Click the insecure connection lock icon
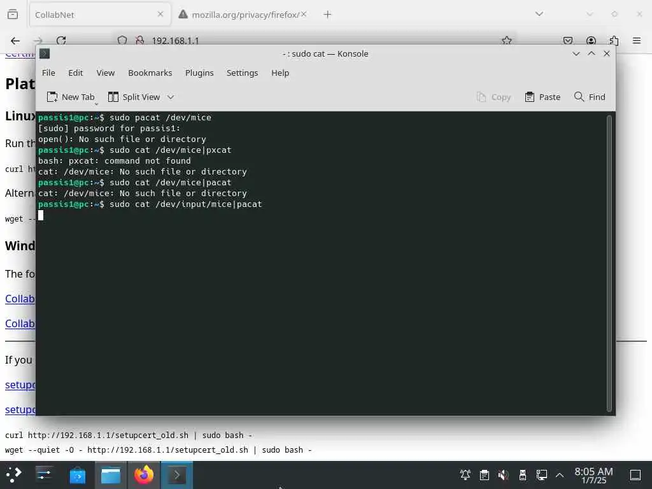The height and width of the screenshot is (489, 652). coord(139,40)
